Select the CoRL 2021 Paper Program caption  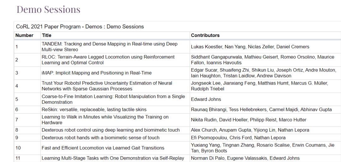point(80,27)
